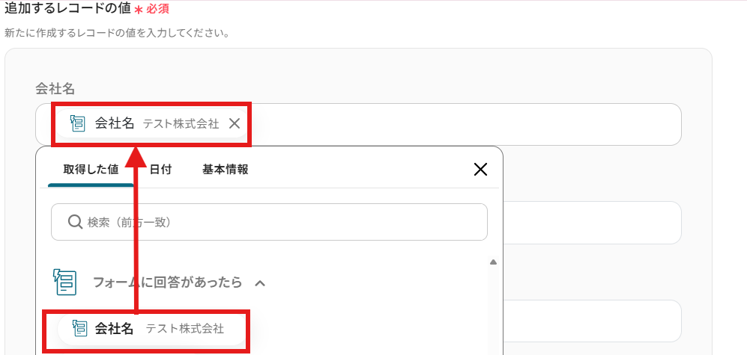The image size is (747, 355).
Task: Click the form icon in the 会社名 list item
Action: point(79,328)
